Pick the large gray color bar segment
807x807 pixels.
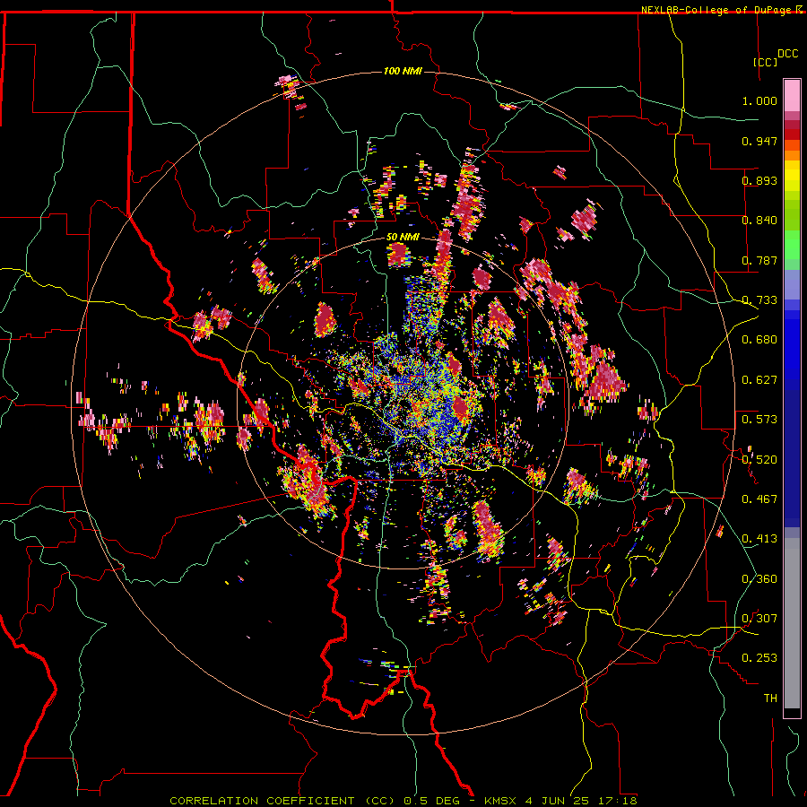pyautogui.click(x=792, y=623)
